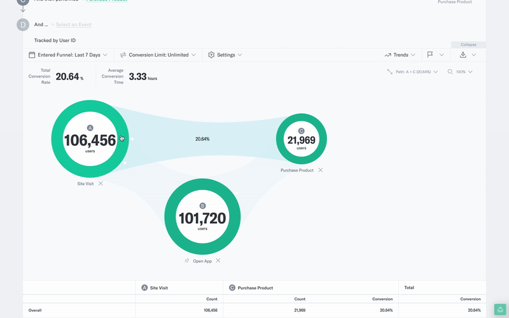
Task: Open the Conversion Limit: Unlimited dropdown
Action: pyautogui.click(x=158, y=55)
